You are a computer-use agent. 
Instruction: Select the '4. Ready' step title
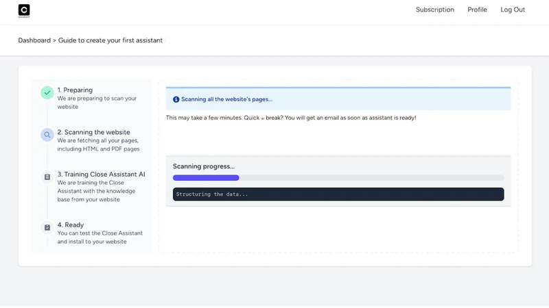pos(71,225)
